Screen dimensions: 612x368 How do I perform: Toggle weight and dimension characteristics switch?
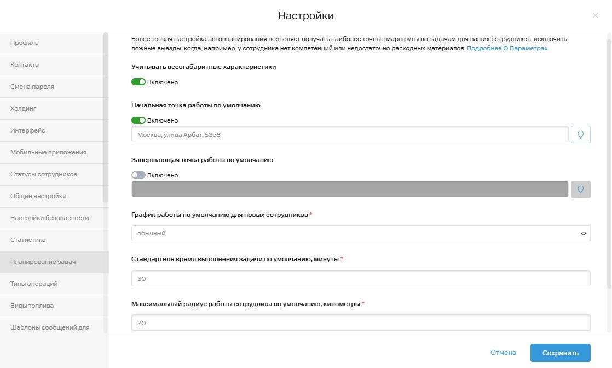138,82
